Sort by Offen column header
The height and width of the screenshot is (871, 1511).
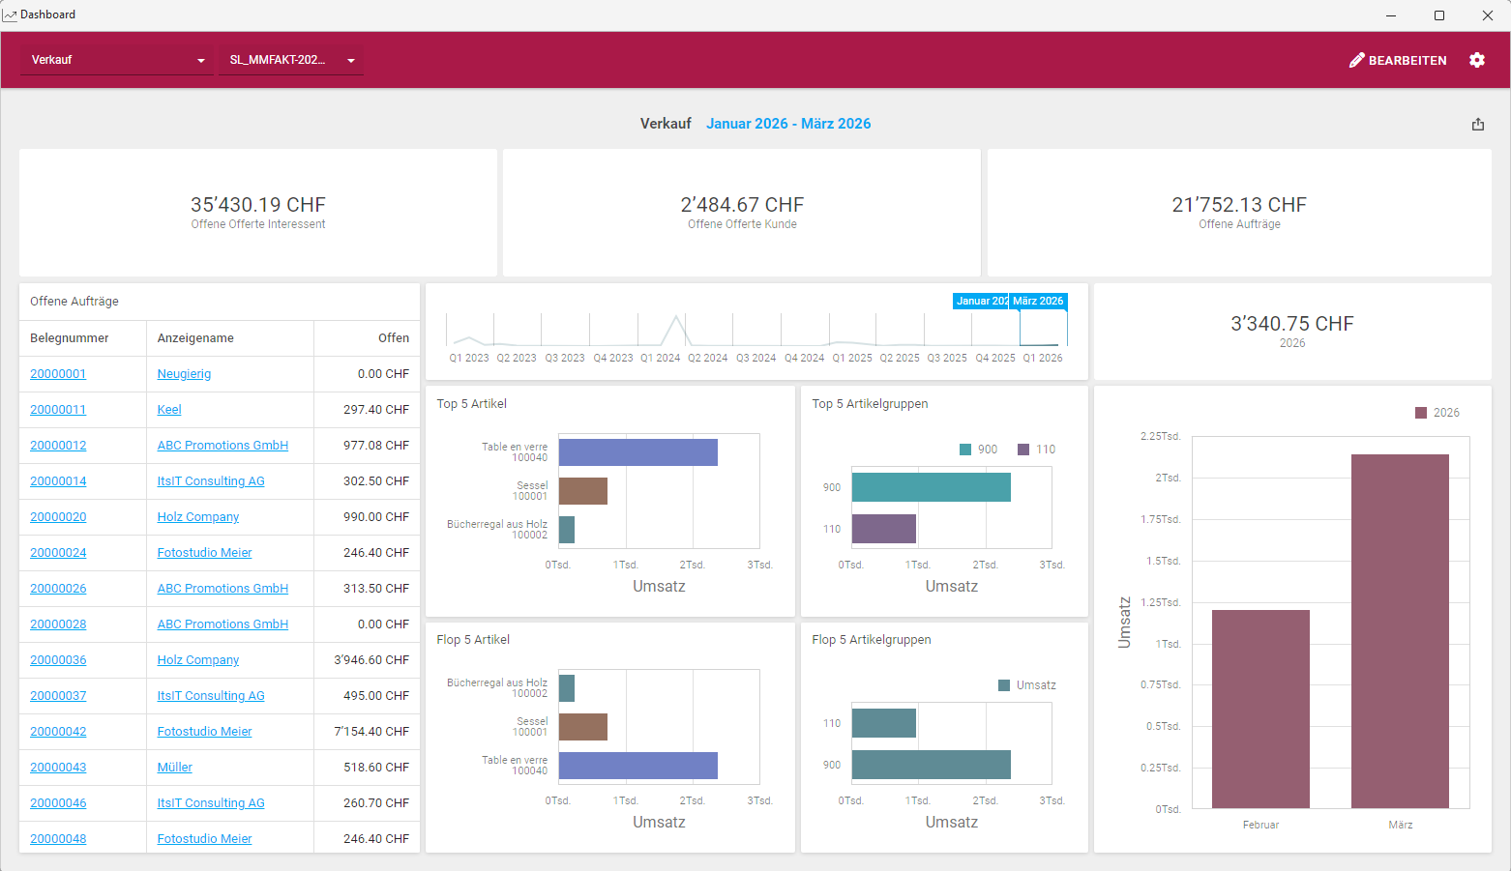pyautogui.click(x=393, y=338)
